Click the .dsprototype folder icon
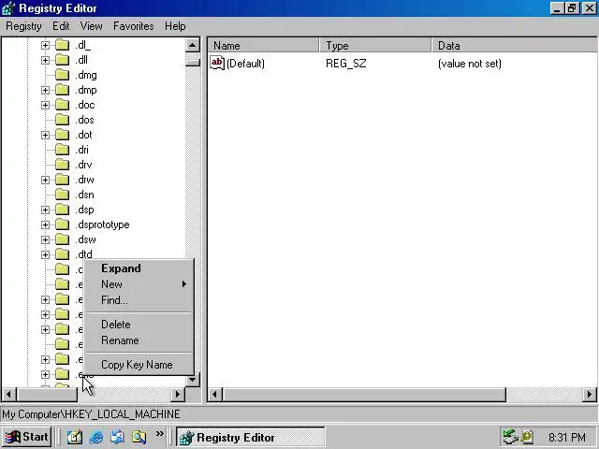The image size is (599, 449). (62, 224)
